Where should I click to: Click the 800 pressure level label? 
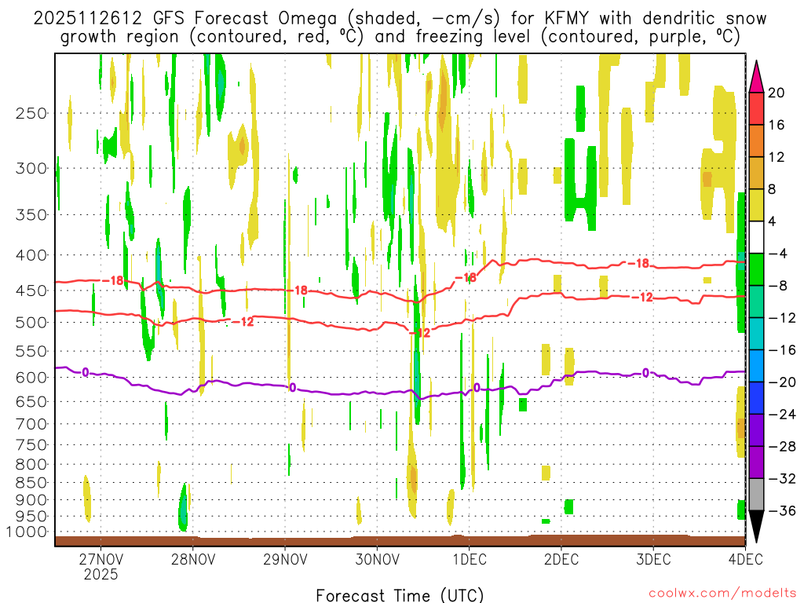coord(31,465)
